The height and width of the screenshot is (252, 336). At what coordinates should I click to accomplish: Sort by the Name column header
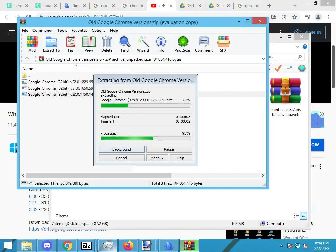[x=28, y=69]
